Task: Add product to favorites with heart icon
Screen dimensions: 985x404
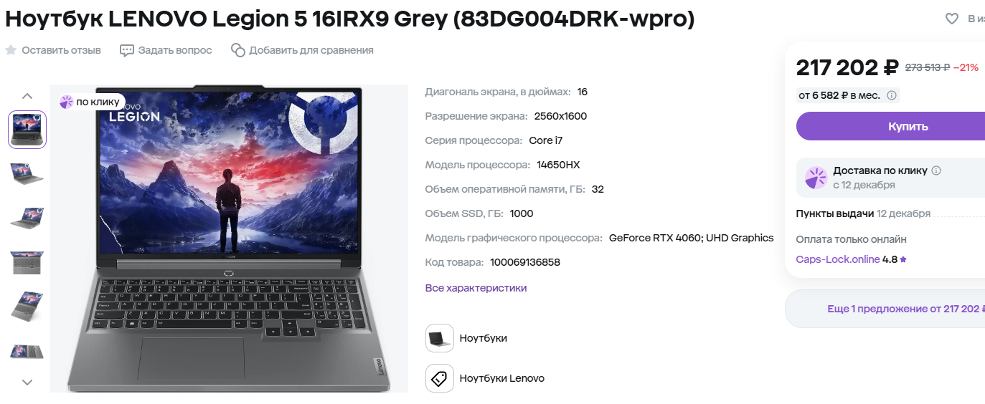Action: tap(952, 19)
